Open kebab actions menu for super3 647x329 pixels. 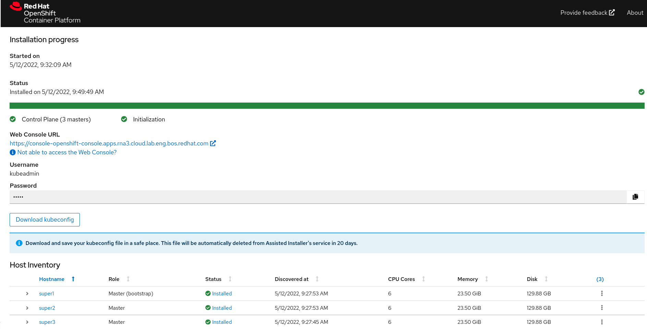click(x=601, y=322)
